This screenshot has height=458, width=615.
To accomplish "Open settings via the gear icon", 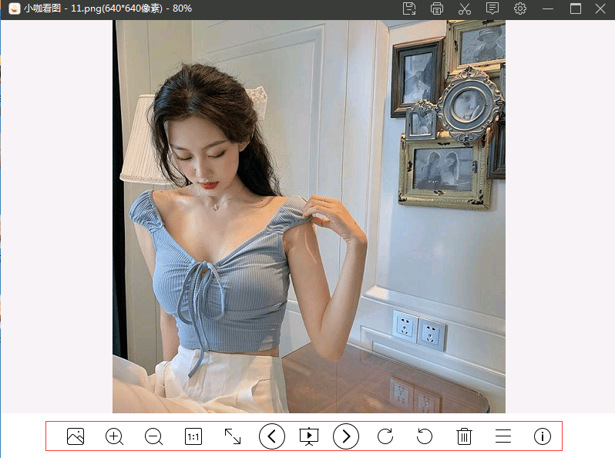I will [x=520, y=8].
